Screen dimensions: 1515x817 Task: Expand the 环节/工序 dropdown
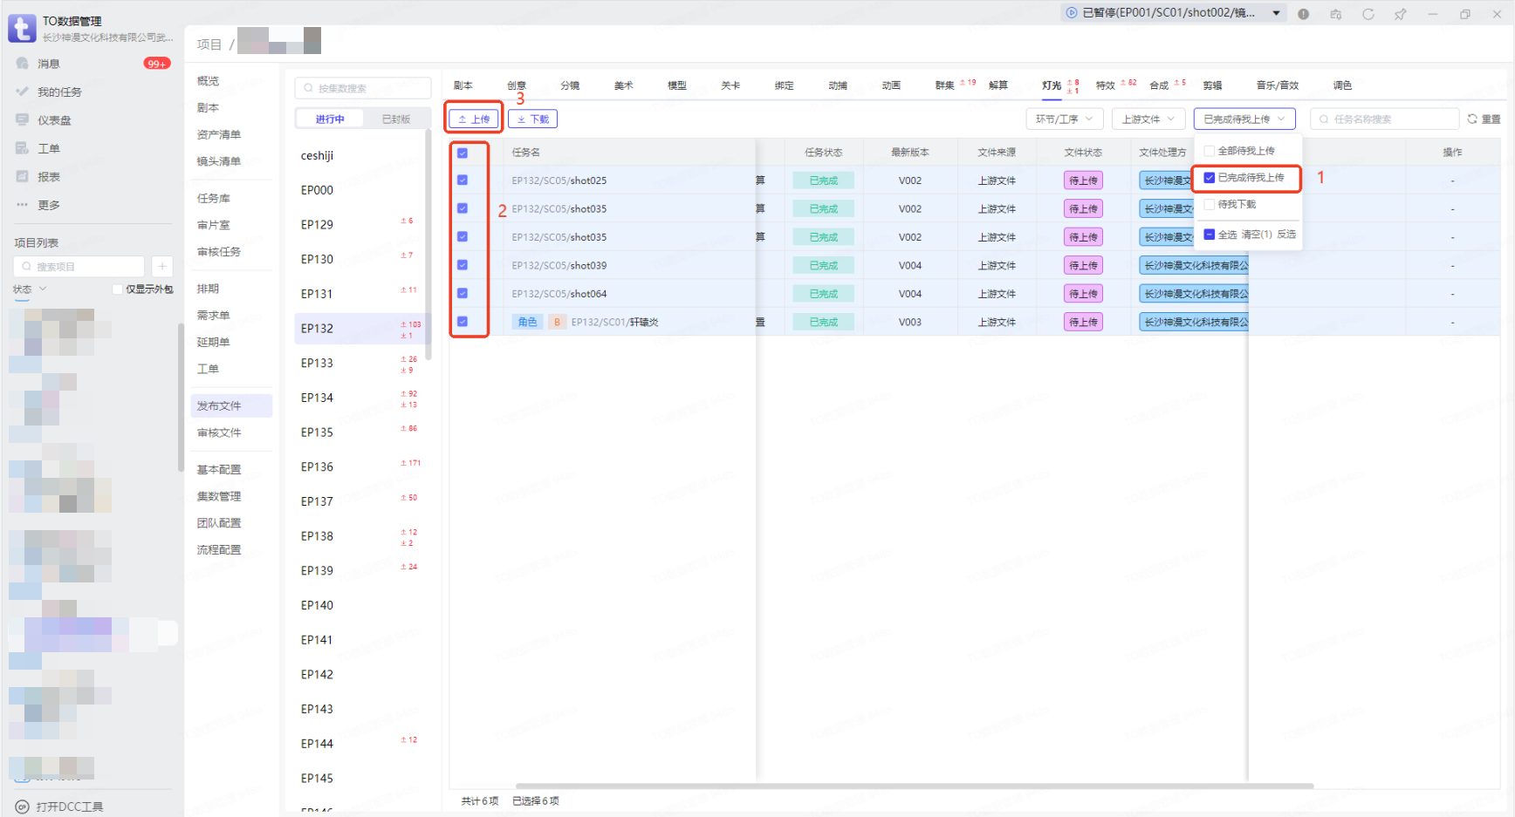tap(1064, 119)
